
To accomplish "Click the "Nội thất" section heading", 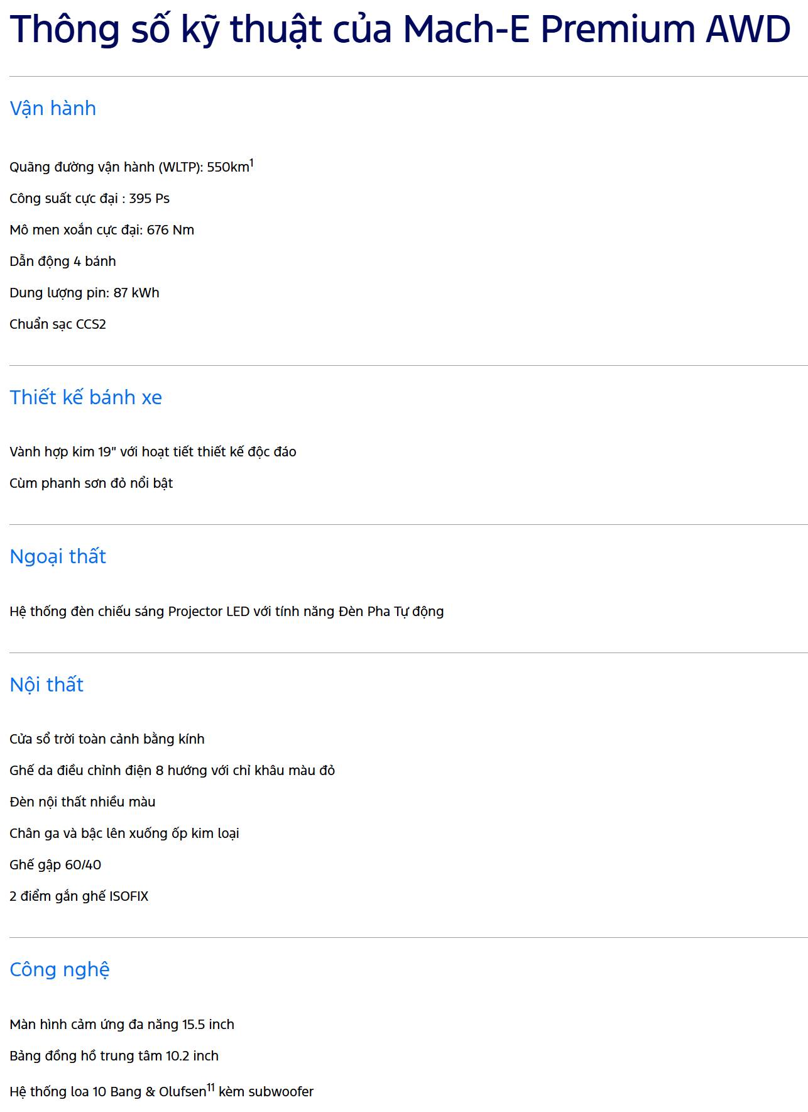I will tap(46, 685).
